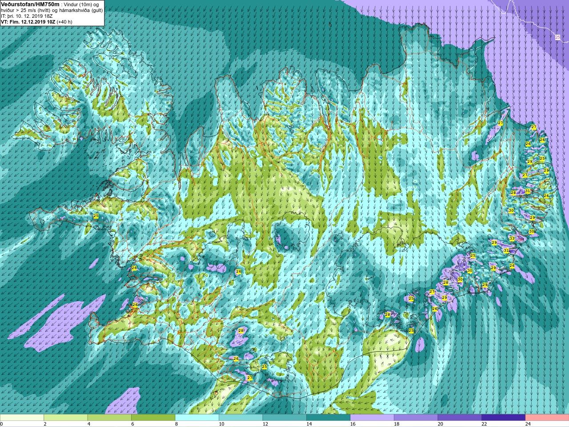Screen dimensions: 569x427
Task: Pick the 20–22 m/s violet legend swatch
Action: [460, 418]
